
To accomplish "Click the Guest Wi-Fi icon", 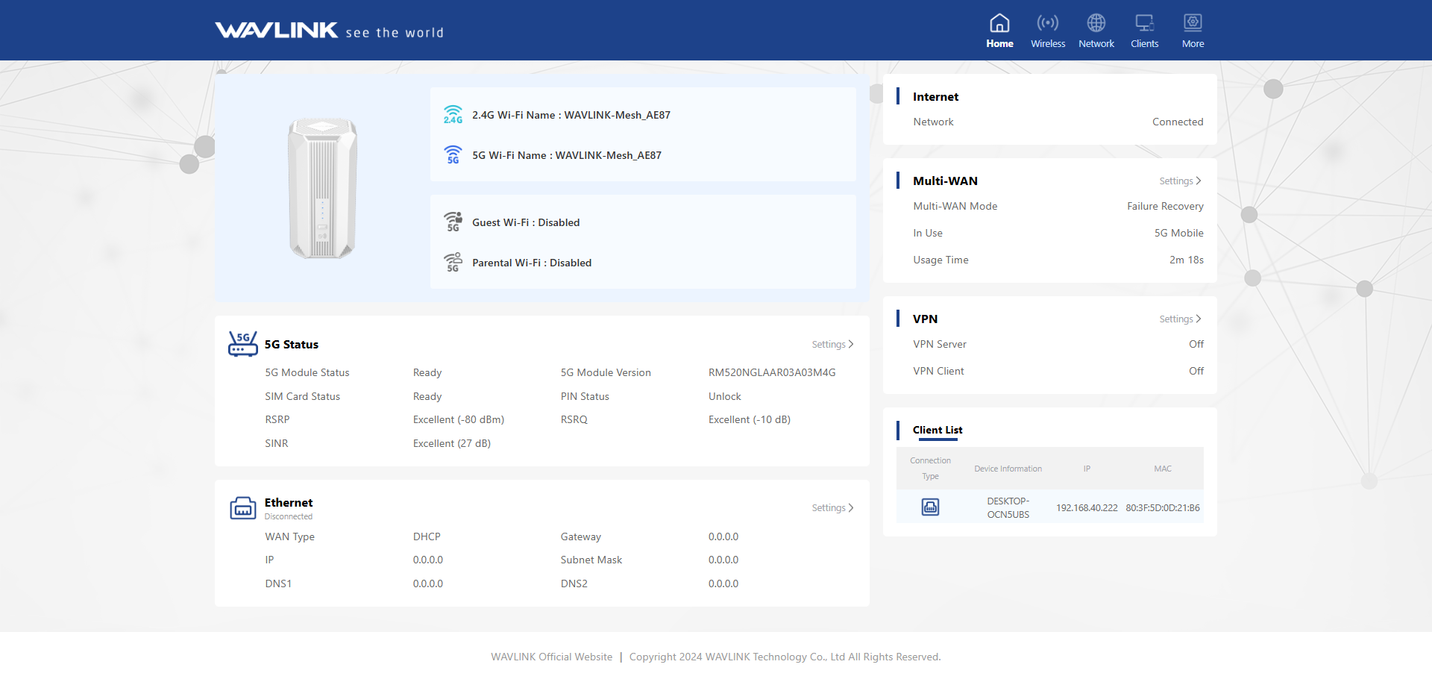I will (453, 222).
